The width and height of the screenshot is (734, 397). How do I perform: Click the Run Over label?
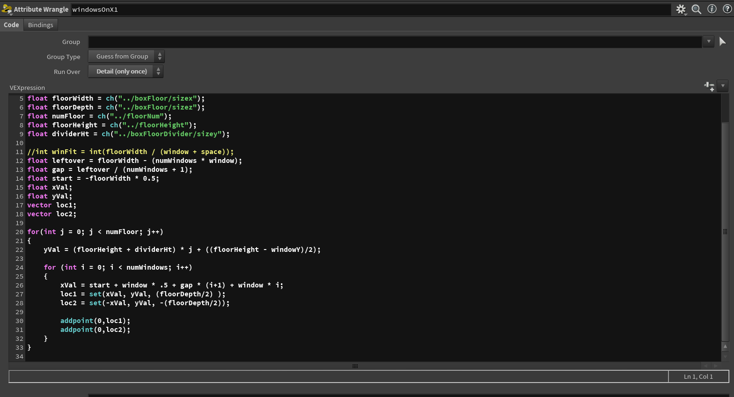tap(67, 72)
